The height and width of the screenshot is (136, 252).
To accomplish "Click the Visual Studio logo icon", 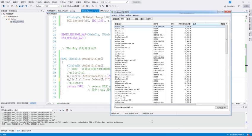I will [2, 2].
